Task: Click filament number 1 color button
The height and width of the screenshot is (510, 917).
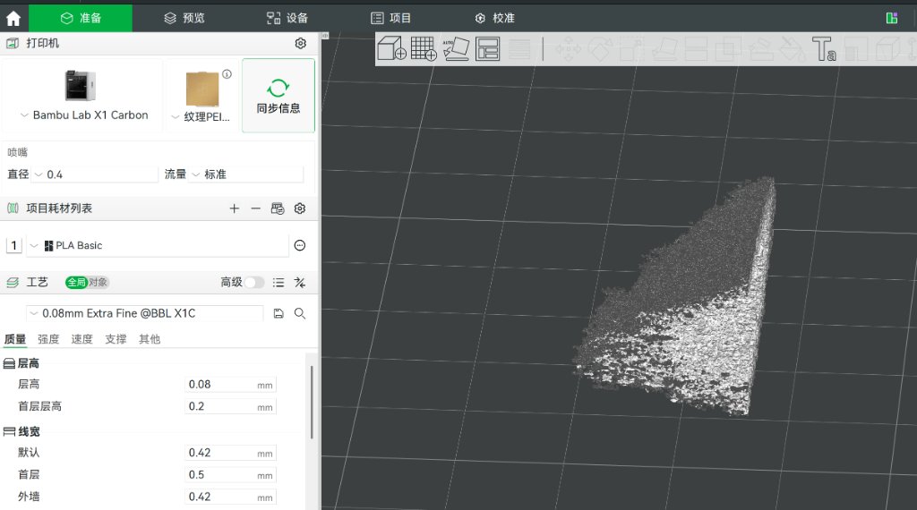Action: tap(14, 245)
